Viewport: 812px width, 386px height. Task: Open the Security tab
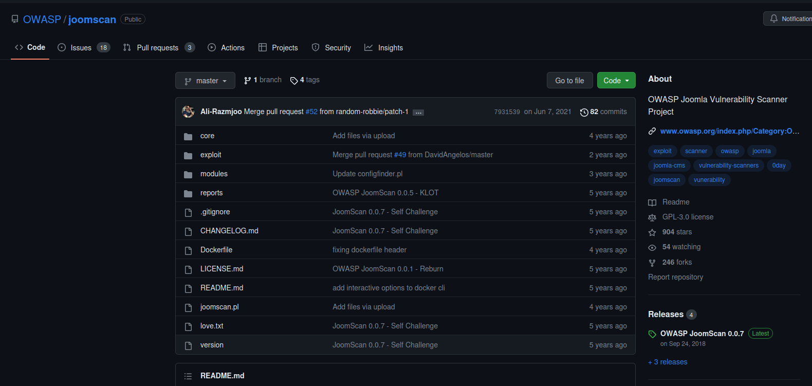[x=331, y=48]
